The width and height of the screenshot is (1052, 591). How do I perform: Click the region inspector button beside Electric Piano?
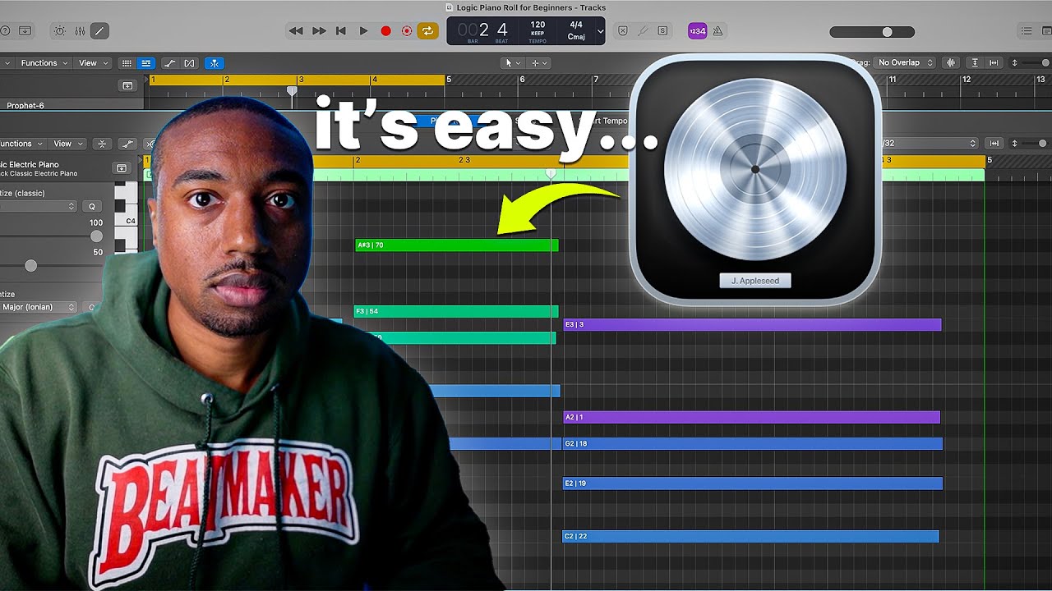(122, 168)
